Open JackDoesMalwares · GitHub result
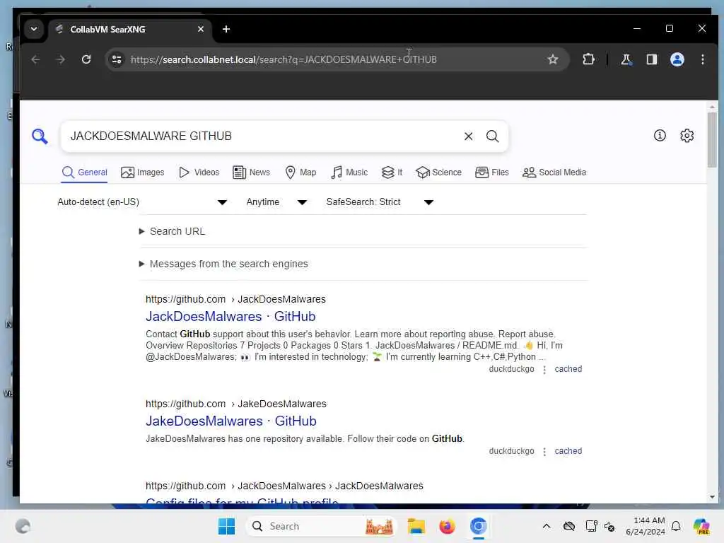The width and height of the screenshot is (724, 543). point(230,316)
